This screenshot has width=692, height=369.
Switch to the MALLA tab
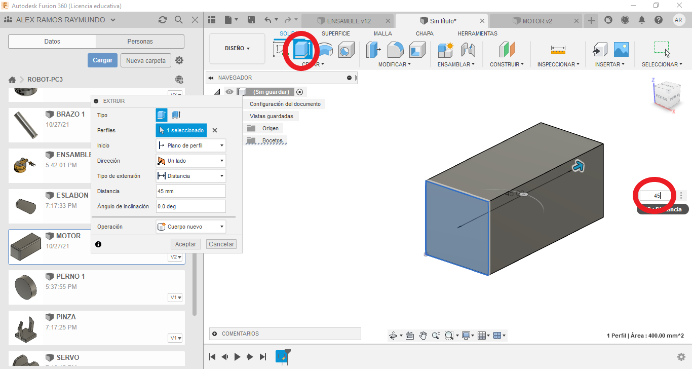pos(383,33)
